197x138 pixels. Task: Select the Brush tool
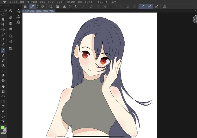pyautogui.click(x=3, y=60)
